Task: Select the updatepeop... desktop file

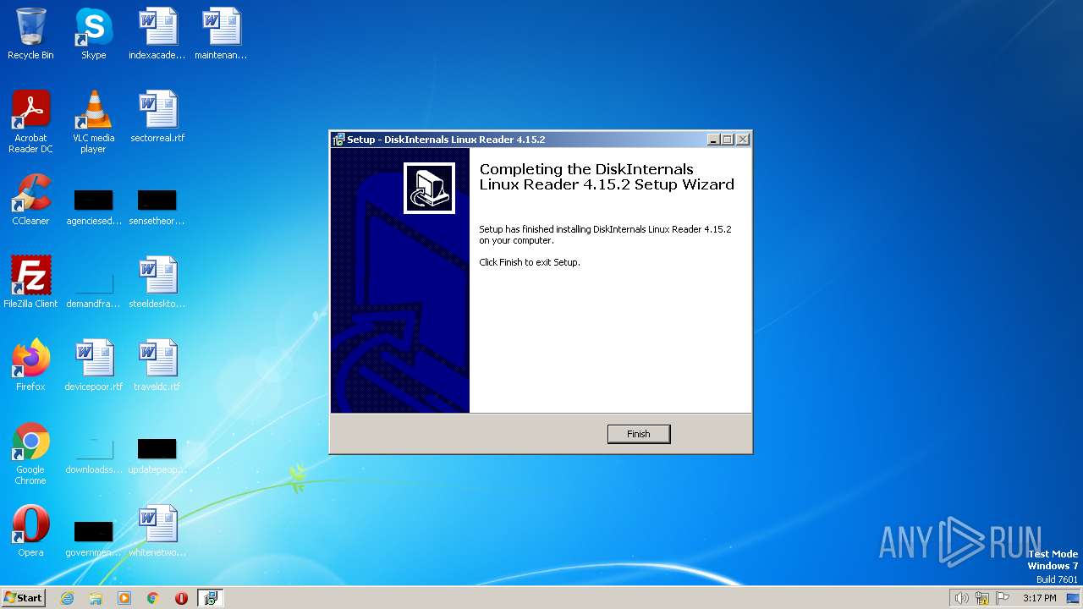Action: click(x=157, y=457)
